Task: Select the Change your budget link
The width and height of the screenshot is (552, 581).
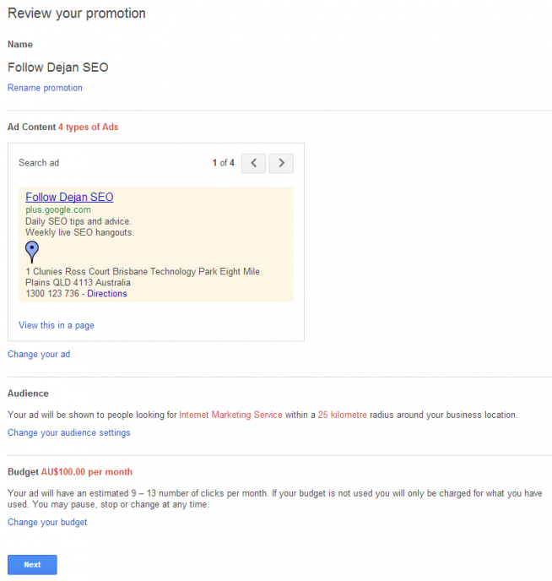Action: point(47,522)
